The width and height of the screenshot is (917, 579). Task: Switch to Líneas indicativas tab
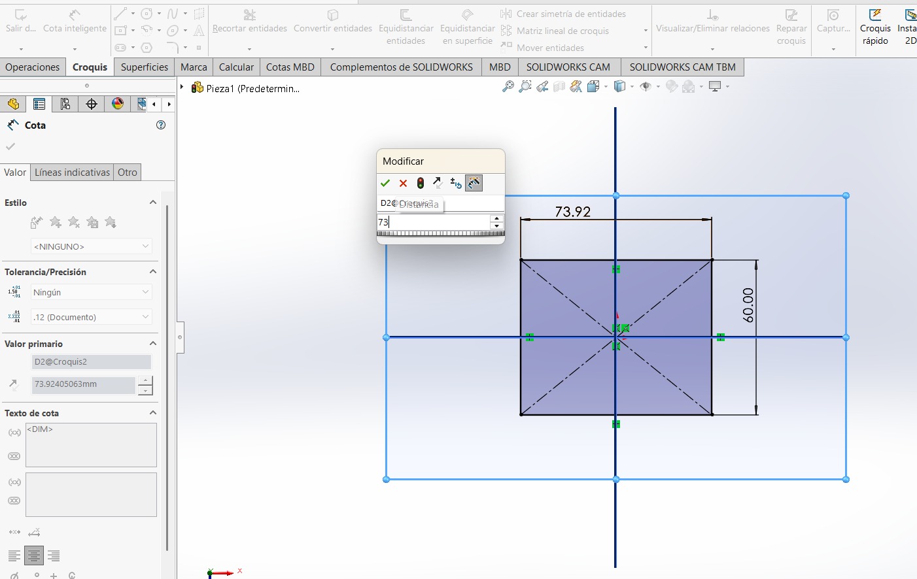coord(72,173)
